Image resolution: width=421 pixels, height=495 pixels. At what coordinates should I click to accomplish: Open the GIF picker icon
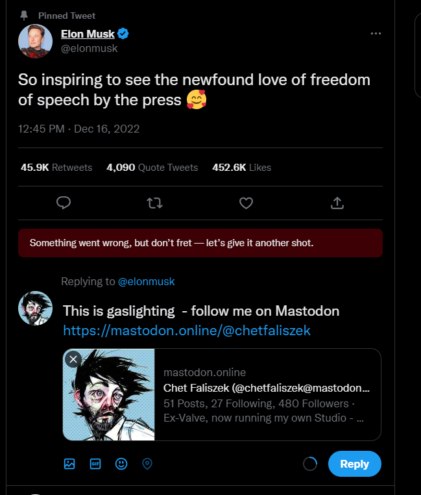(95, 464)
